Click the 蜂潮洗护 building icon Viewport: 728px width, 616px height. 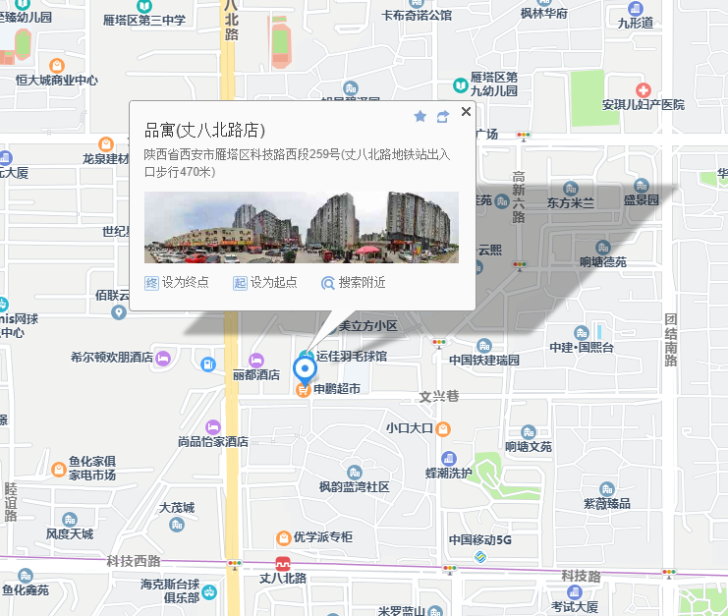coord(449,459)
